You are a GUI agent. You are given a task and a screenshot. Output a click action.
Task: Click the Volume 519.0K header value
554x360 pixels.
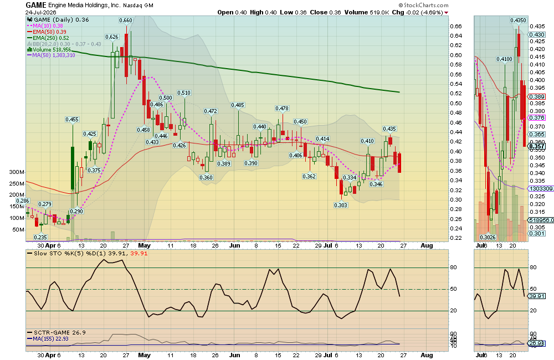coord(367,12)
